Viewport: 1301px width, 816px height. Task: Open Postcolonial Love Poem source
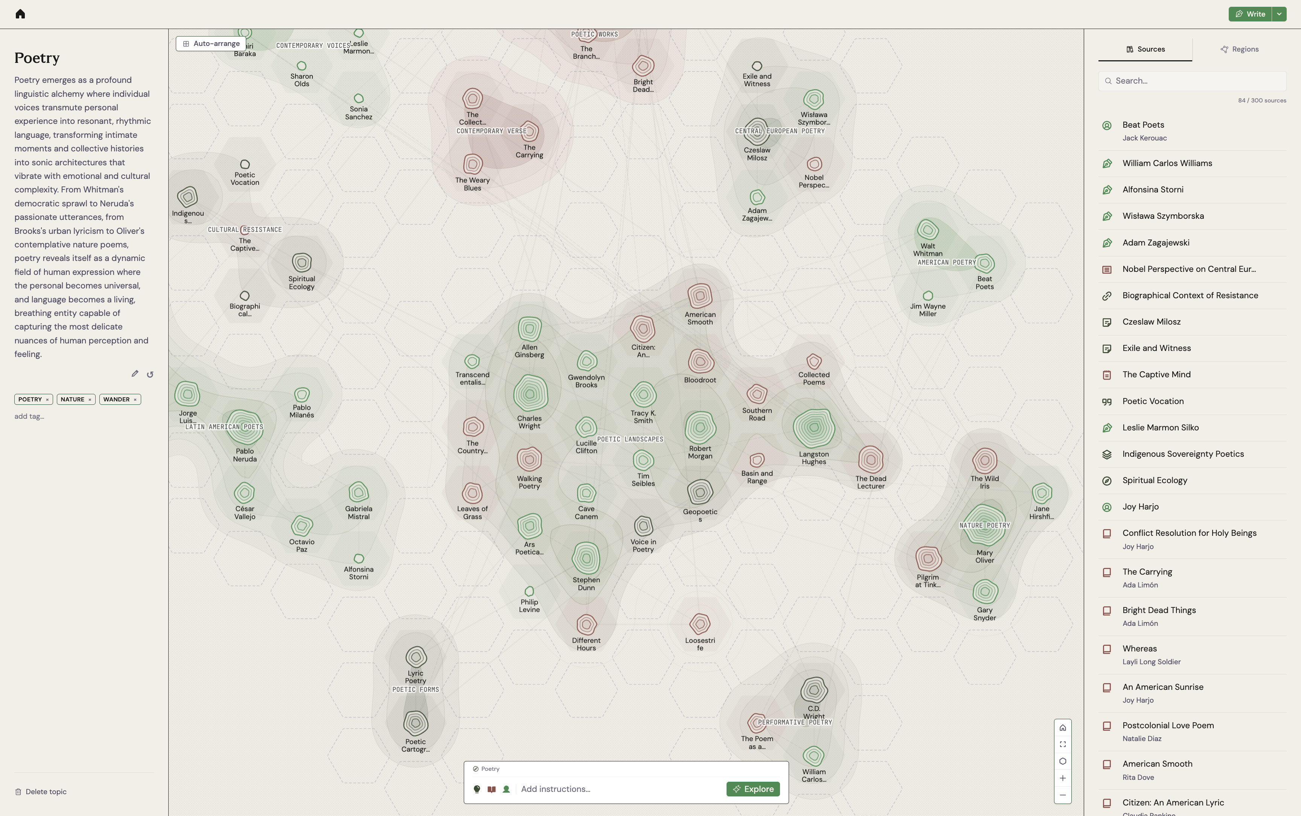pyautogui.click(x=1193, y=732)
